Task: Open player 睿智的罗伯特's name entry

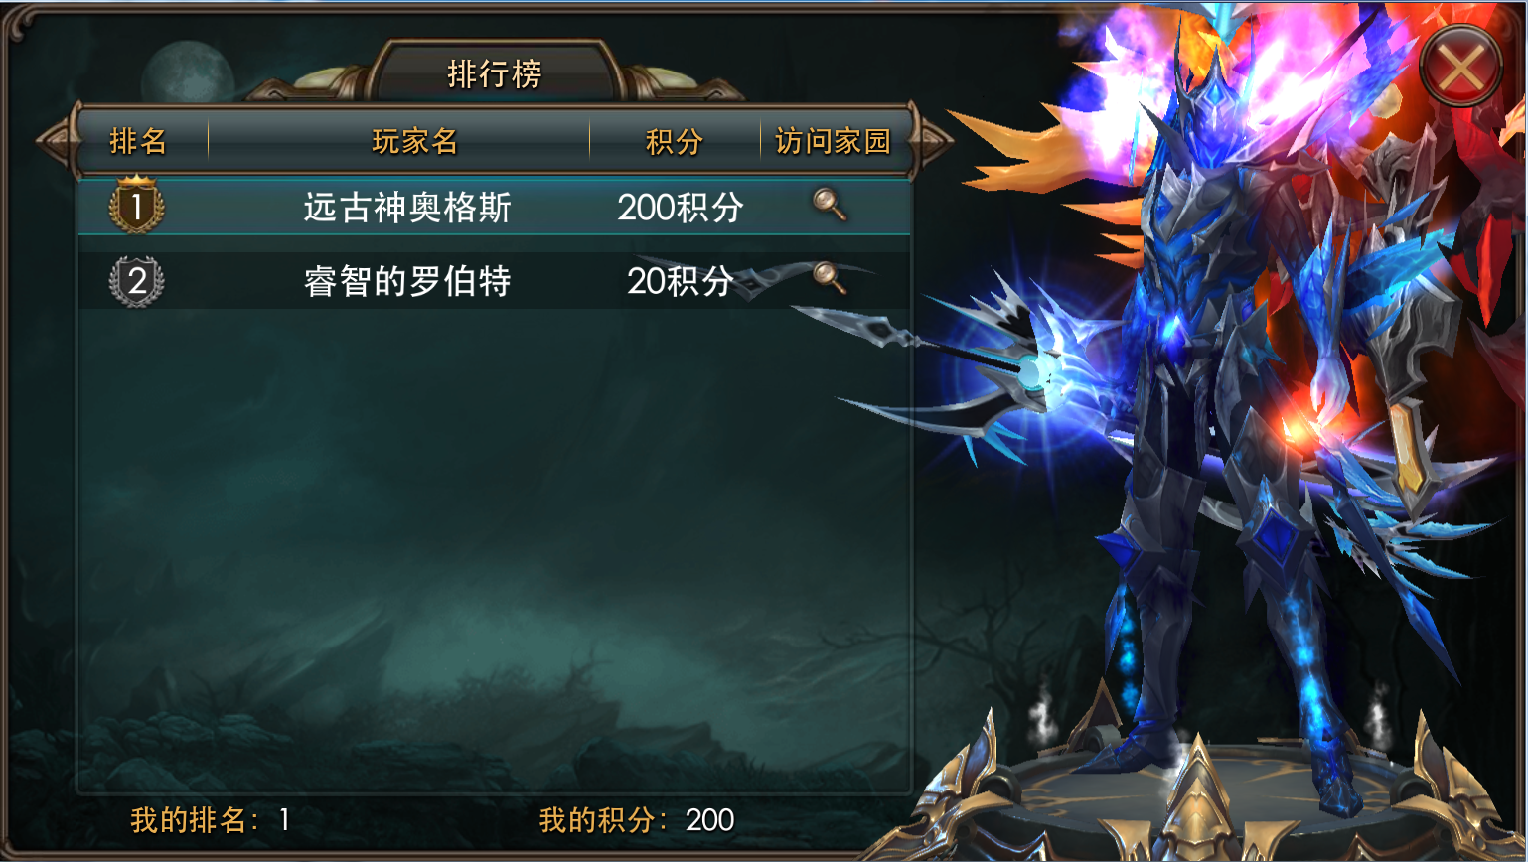Action: coord(407,281)
